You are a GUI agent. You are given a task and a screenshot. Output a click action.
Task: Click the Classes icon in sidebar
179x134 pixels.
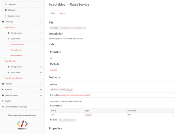tap(3, 84)
